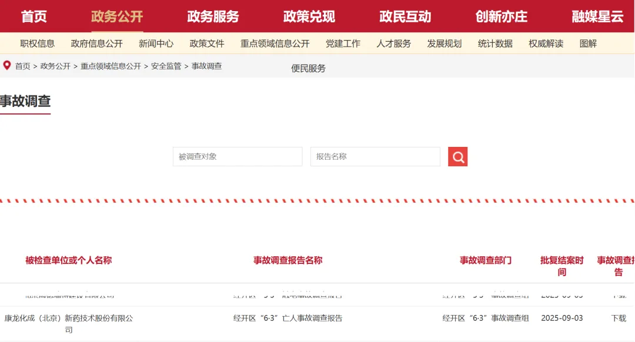Focus the 被调查对象 search field
Viewport: 635px width, 342px height.
tap(237, 157)
